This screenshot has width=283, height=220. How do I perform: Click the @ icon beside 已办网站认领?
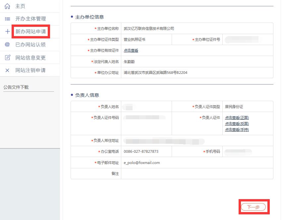pyautogui.click(x=7, y=45)
